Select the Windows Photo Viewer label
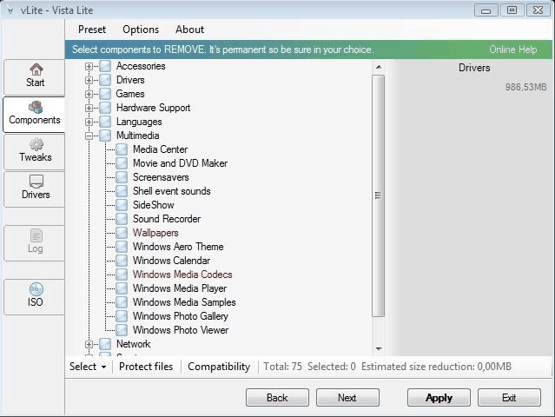 (x=181, y=330)
